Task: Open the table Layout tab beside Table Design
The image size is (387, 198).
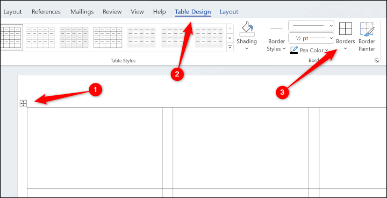Action: [229, 12]
